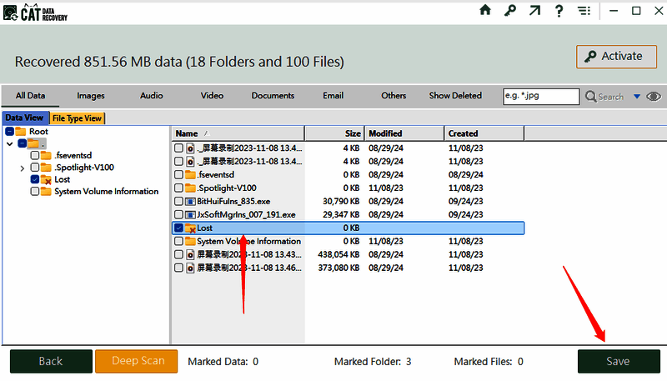Uncheck Lost checkbox in tree

(35, 179)
